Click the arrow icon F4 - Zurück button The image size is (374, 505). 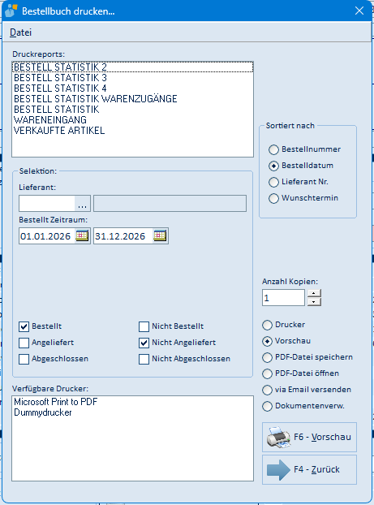309,469
